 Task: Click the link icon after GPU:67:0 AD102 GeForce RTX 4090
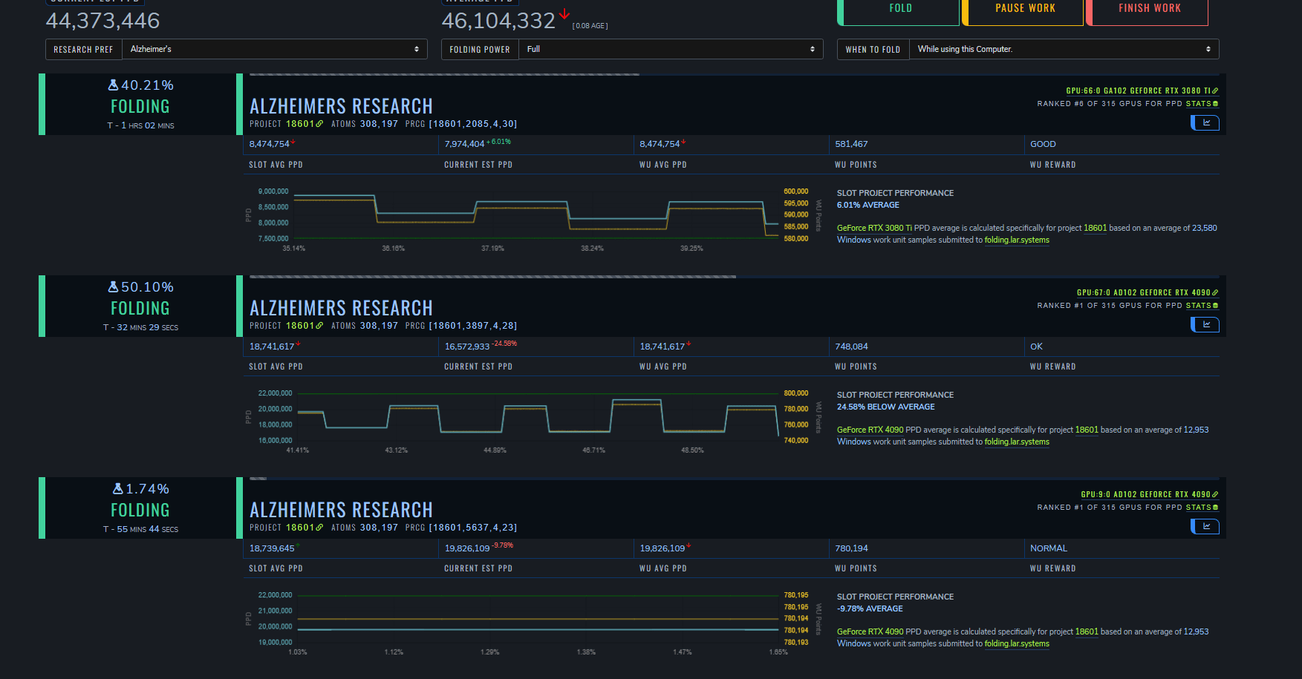tap(1215, 292)
